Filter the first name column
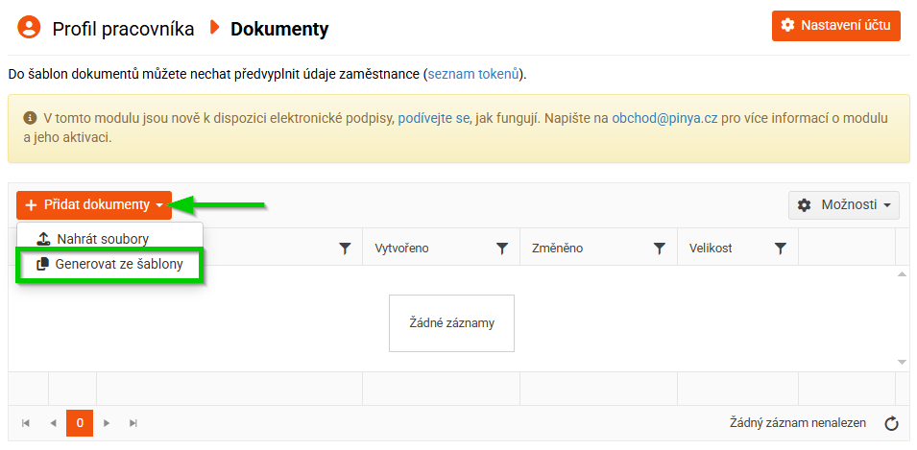This screenshot has height=450, width=917. 345,249
